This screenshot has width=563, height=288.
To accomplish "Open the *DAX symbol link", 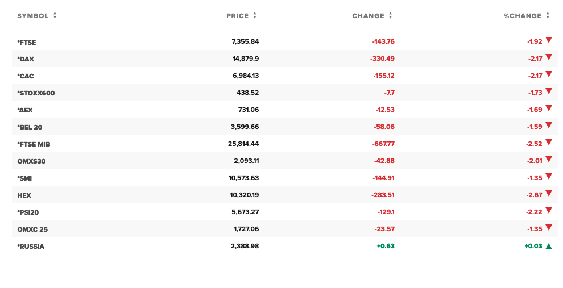I will [26, 59].
